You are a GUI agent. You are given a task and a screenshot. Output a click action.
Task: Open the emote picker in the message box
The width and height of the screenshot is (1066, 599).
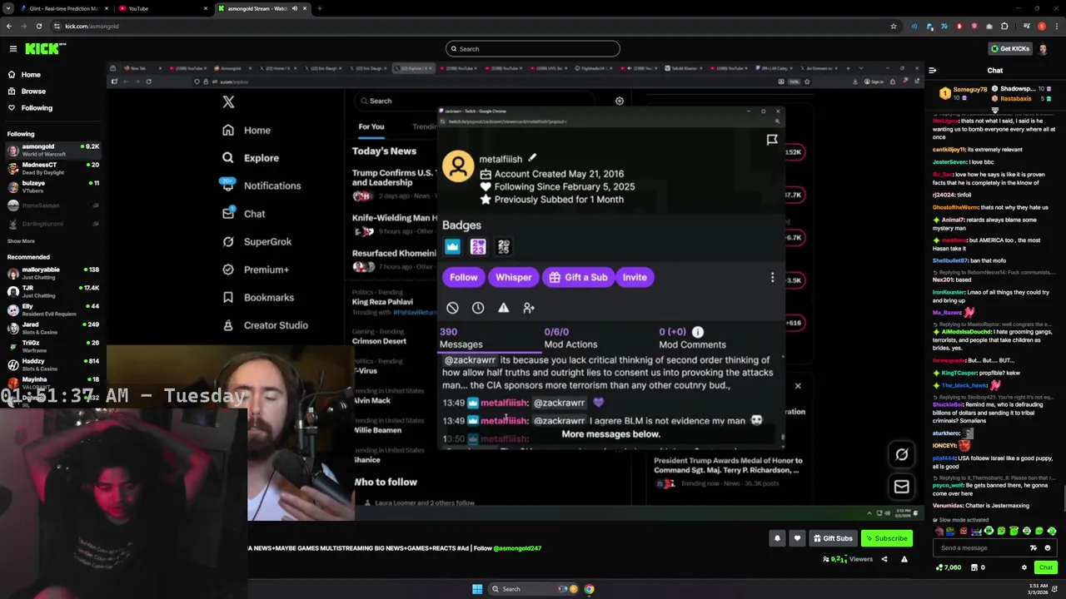point(1048,548)
